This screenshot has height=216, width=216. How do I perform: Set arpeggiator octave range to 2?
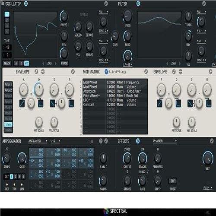pyautogui.click(x=15, y=177)
